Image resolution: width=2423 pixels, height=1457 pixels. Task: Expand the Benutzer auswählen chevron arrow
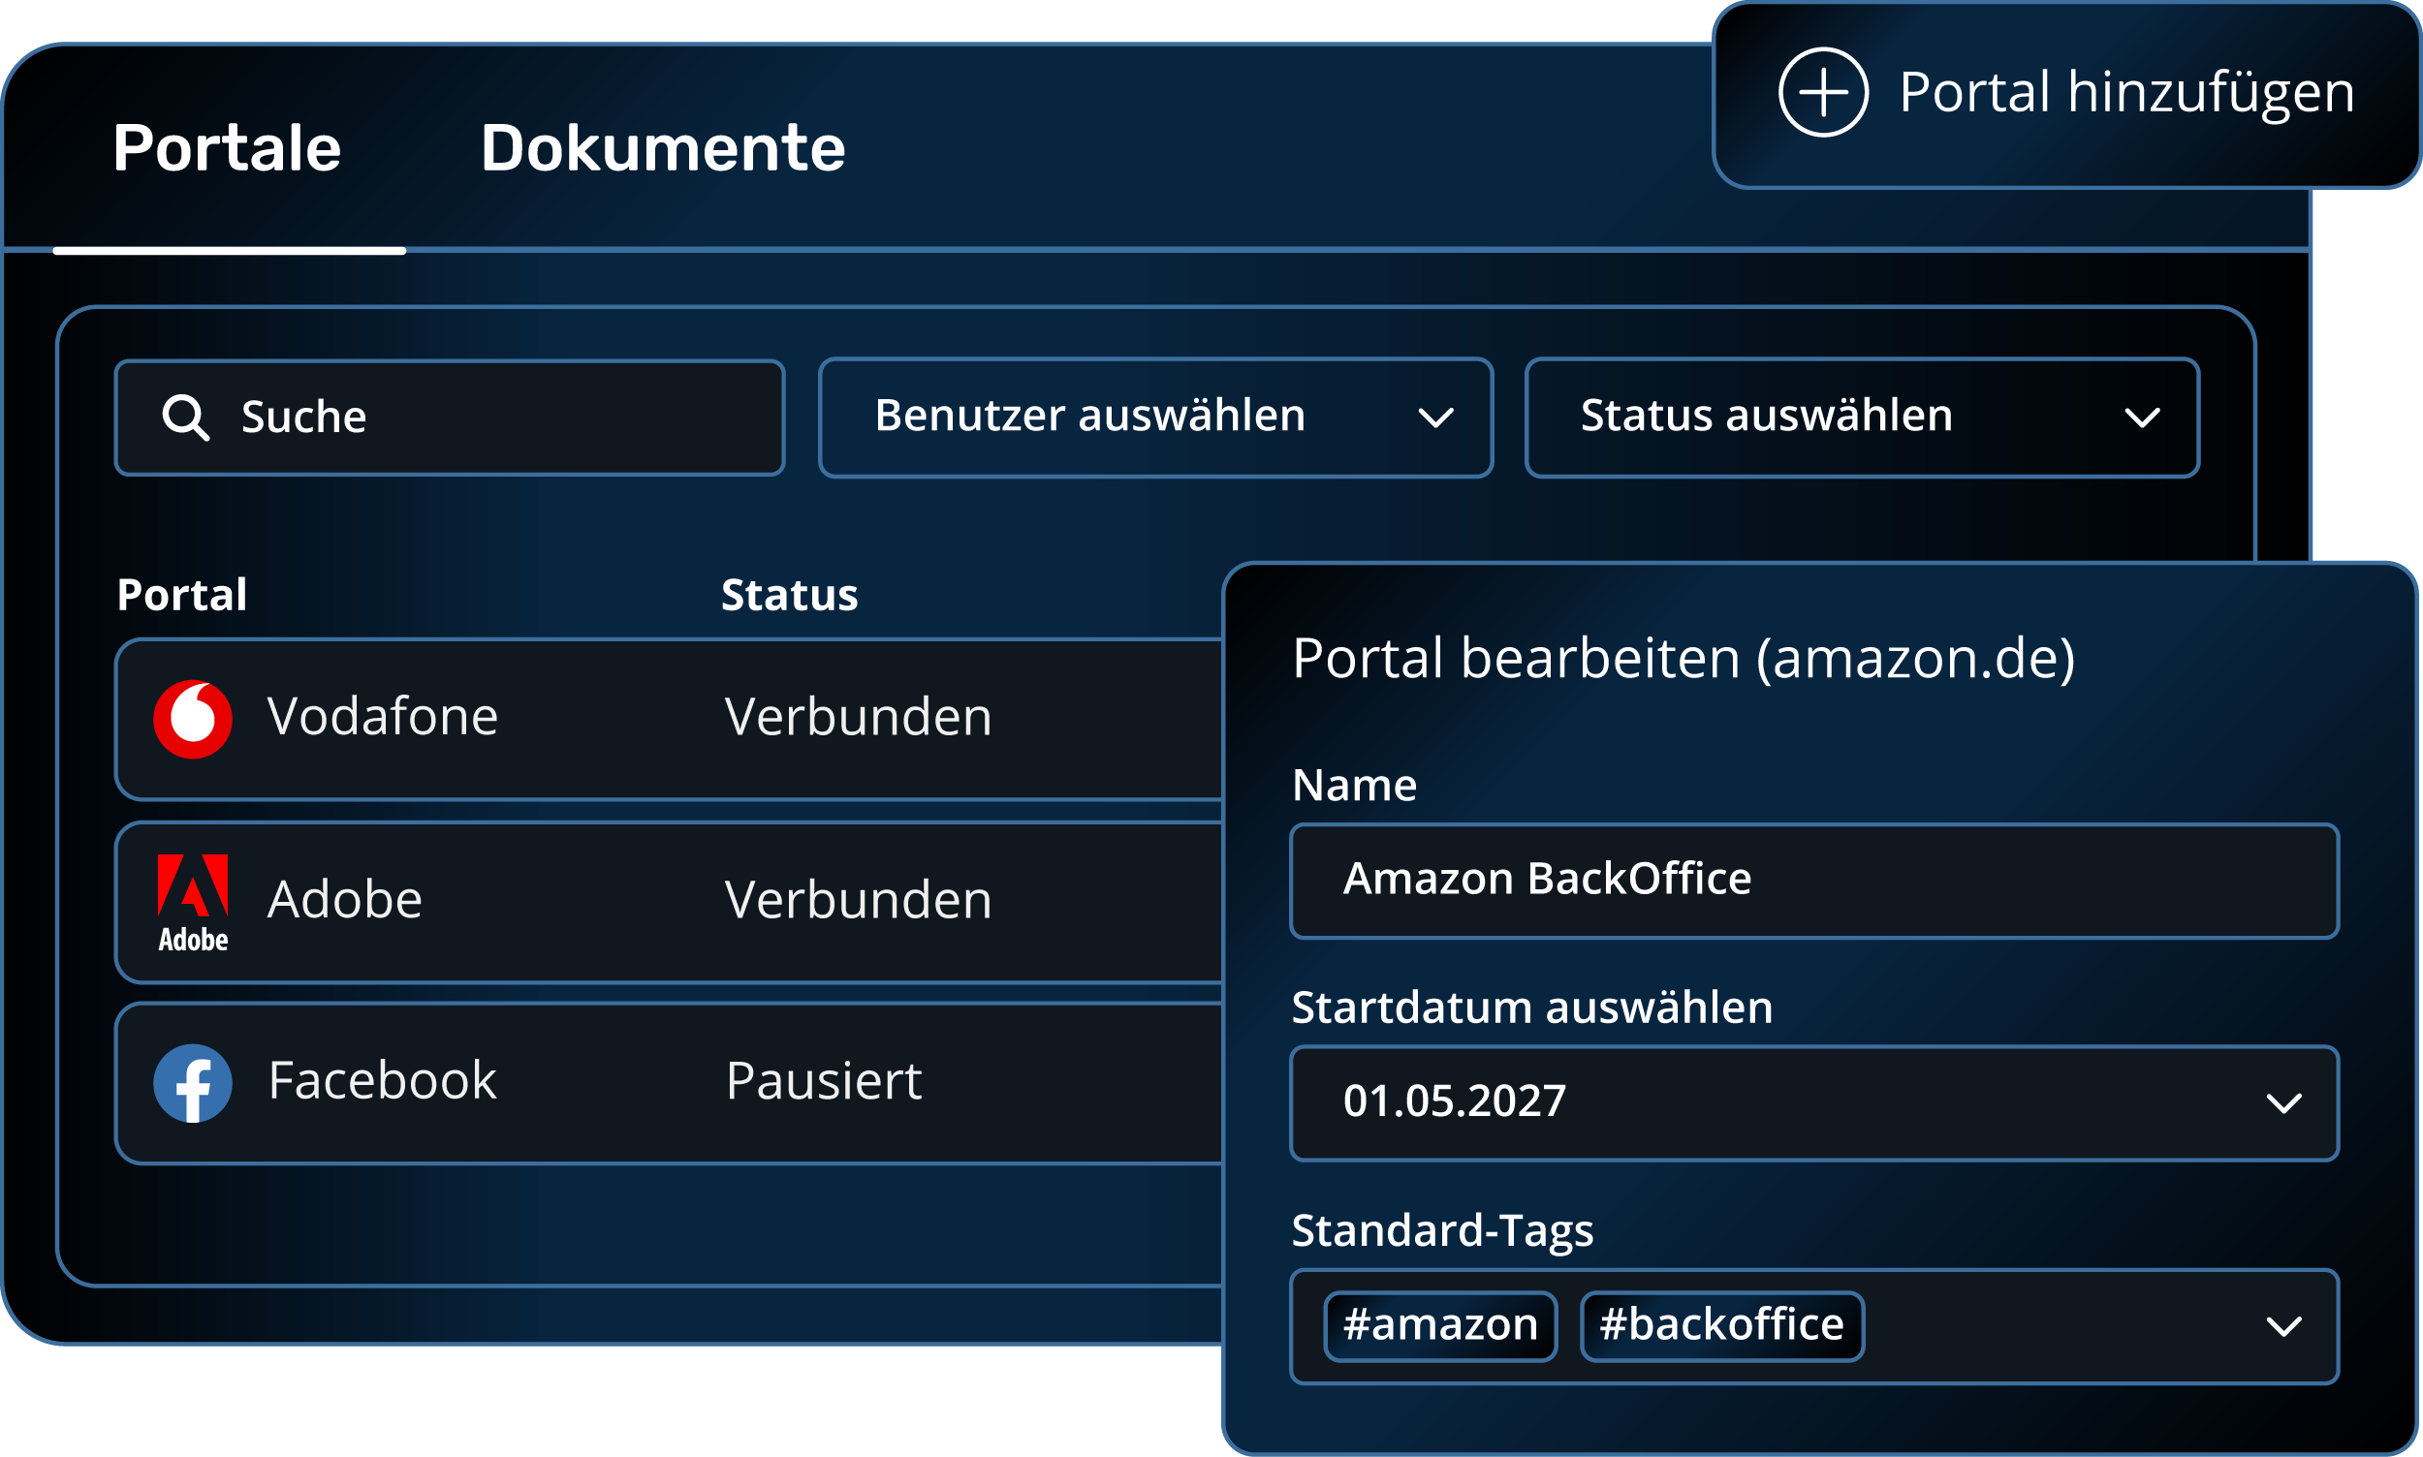pyautogui.click(x=1436, y=418)
